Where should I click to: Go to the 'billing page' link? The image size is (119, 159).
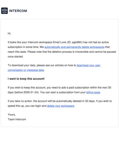point(93,92)
